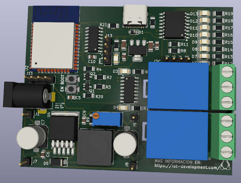Viewport: 241px width, 183px height.
Task: Click the large square power inductor
Action: (x=95, y=147)
